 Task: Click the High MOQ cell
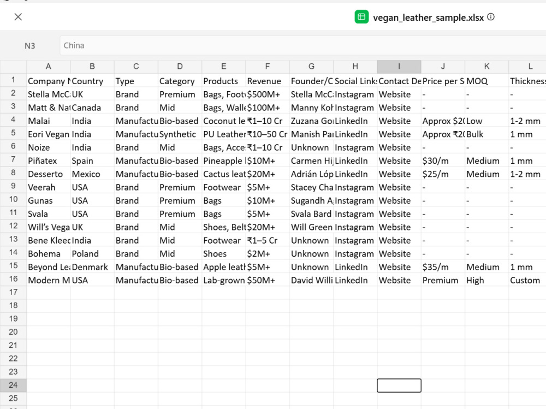[487, 280]
